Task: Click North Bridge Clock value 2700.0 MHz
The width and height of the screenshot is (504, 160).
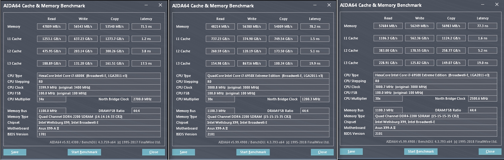Action: pos(146,99)
